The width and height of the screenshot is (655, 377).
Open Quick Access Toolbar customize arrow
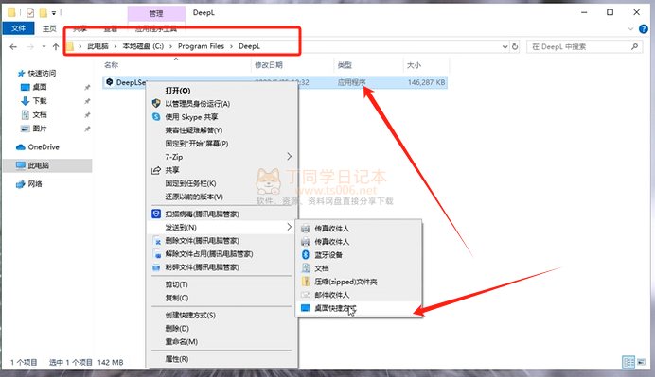(x=54, y=13)
